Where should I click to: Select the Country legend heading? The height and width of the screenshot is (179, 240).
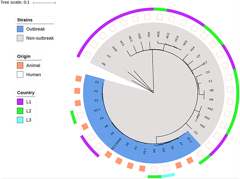point(26,93)
